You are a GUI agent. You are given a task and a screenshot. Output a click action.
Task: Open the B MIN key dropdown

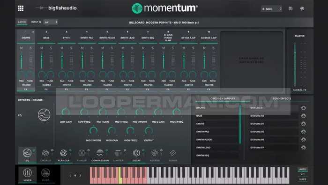(x=271, y=9)
